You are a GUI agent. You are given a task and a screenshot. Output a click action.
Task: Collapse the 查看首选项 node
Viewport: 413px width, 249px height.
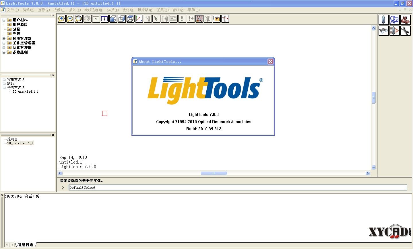pos(4,88)
